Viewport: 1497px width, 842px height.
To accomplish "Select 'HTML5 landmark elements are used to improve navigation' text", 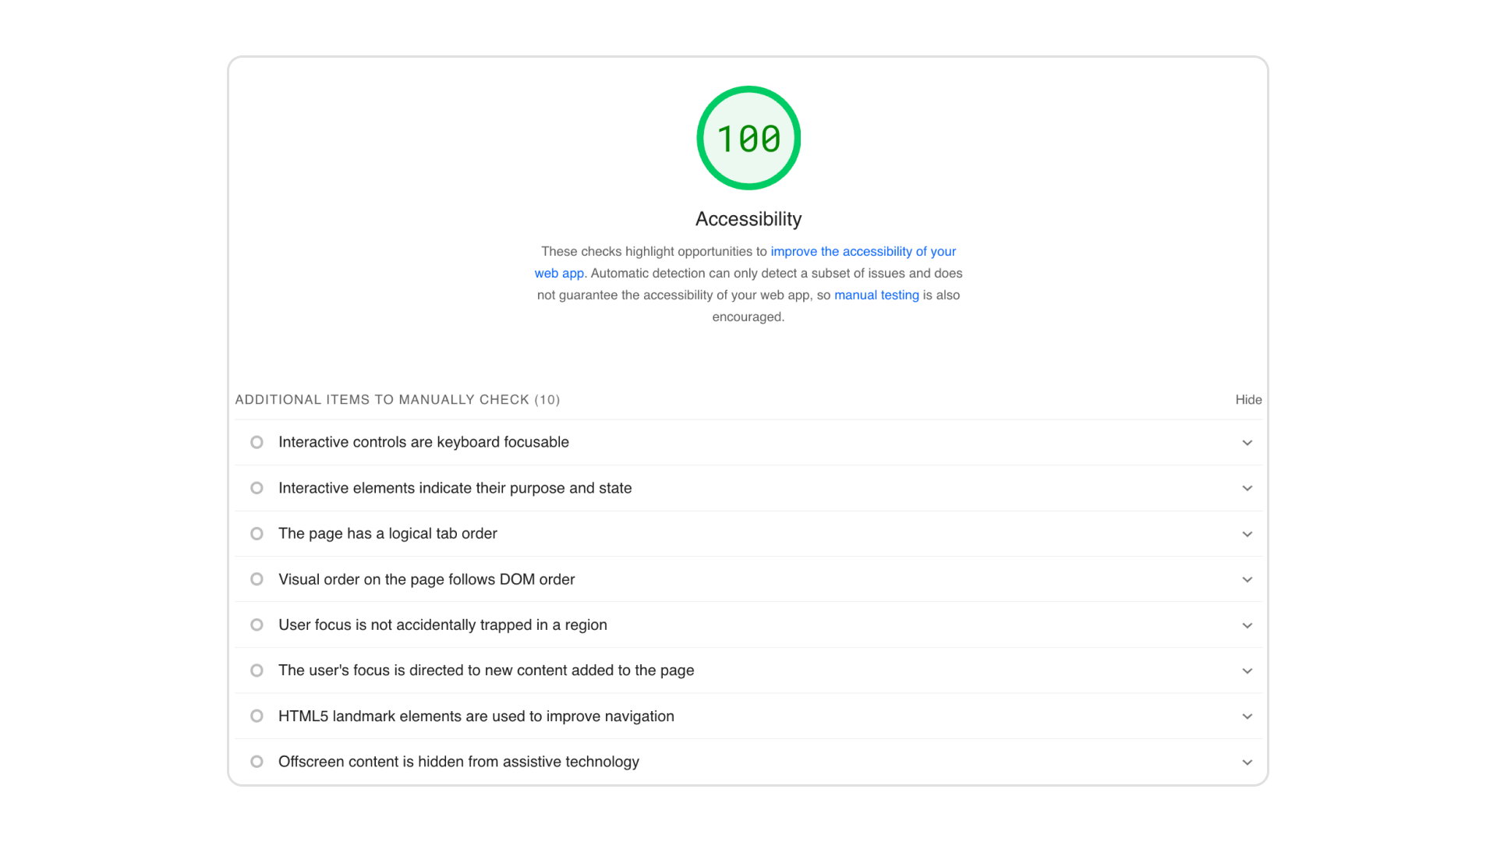I will click(x=476, y=716).
